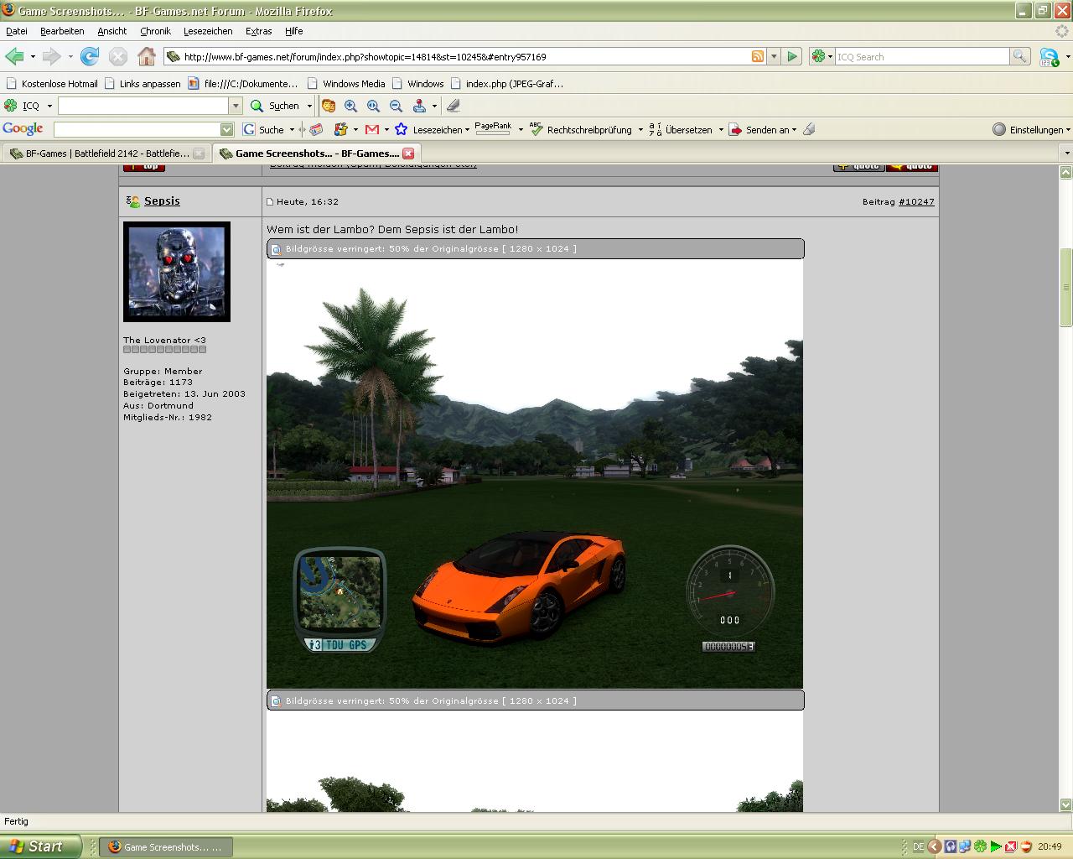Viewport: 1073px width, 859px height.
Task: Click the ICQ flower icon in system tray
Action: click(980, 846)
